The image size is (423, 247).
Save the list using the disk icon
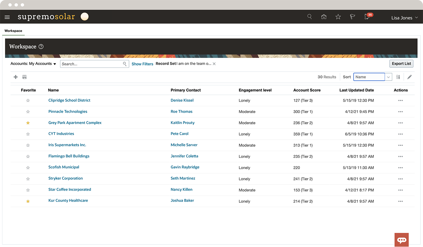pyautogui.click(x=24, y=77)
